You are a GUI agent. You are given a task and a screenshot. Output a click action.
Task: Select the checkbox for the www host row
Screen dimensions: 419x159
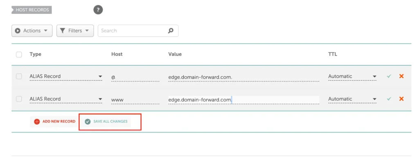19,99
